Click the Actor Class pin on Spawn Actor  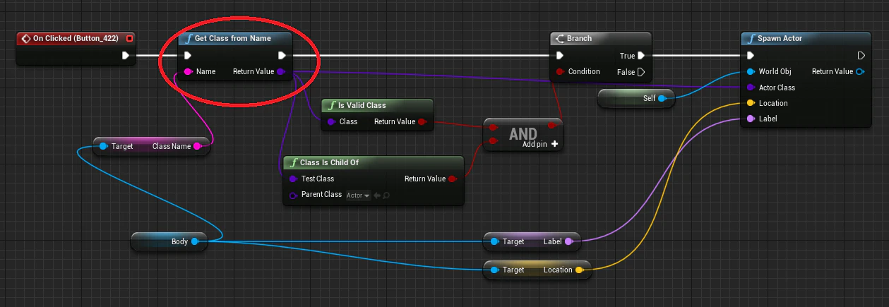tap(751, 88)
